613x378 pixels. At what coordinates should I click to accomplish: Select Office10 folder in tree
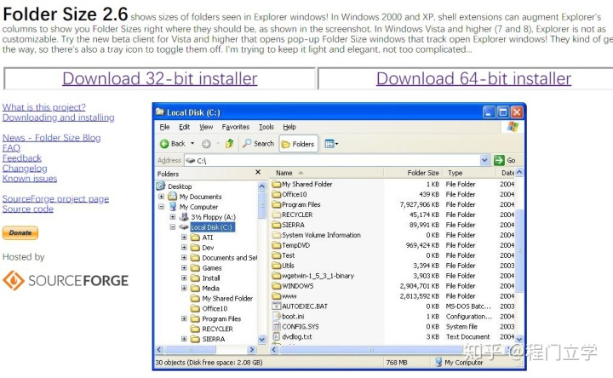coord(215,308)
